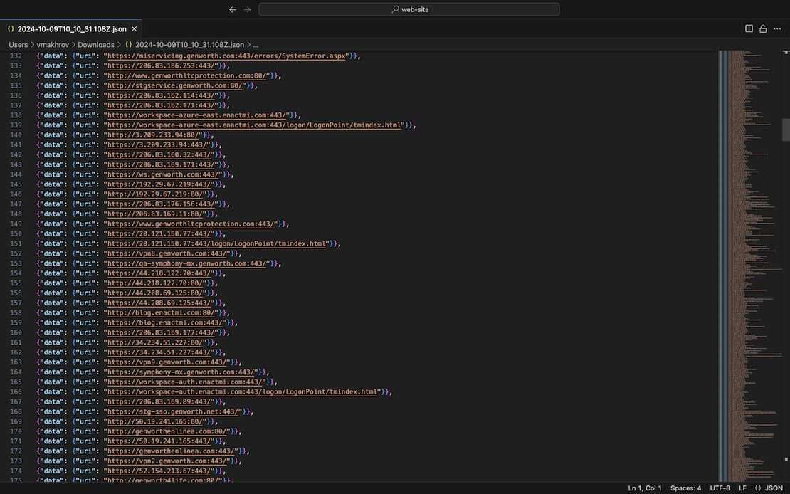Open the editor More Actions menu
This screenshot has height=494, width=790.
pyautogui.click(x=776, y=28)
